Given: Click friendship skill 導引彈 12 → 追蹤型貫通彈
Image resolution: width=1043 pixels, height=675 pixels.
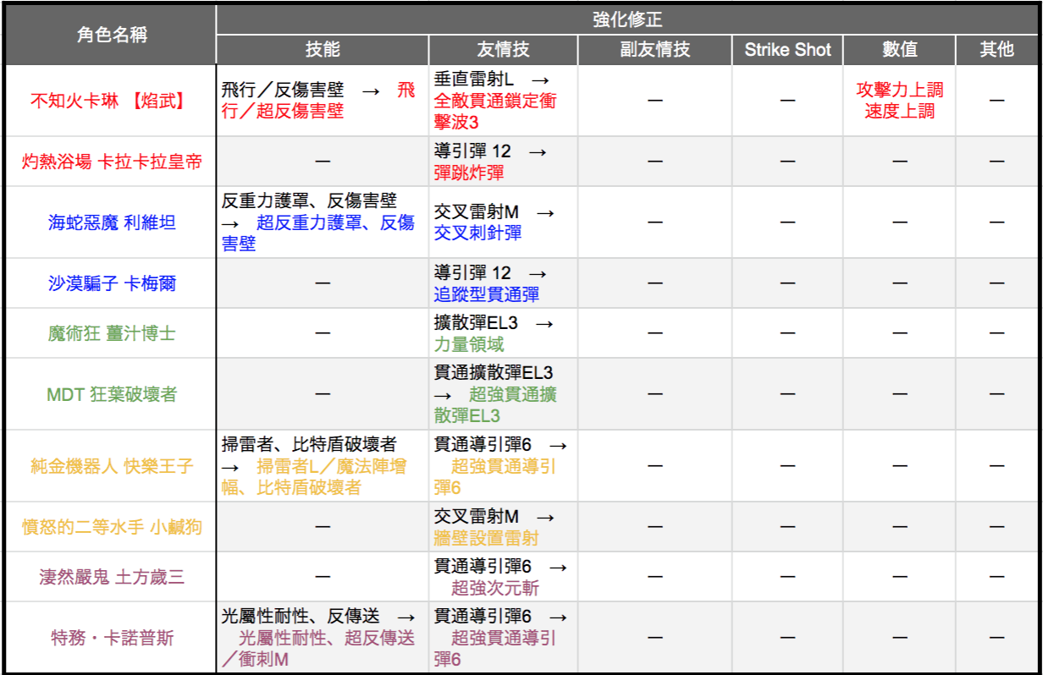Looking at the screenshot, I should (504, 283).
